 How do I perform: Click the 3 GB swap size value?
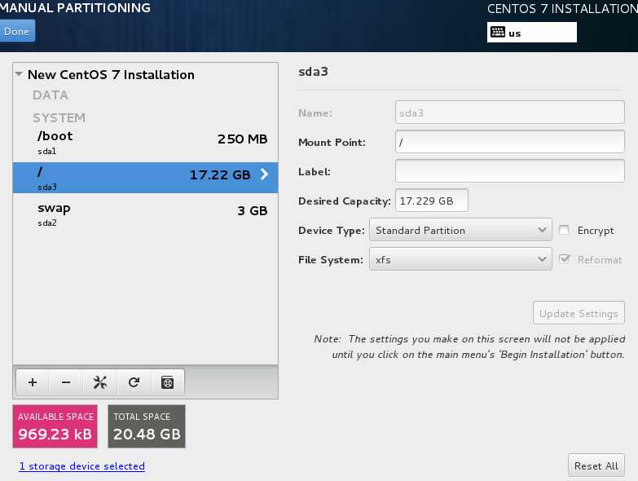coord(253,211)
